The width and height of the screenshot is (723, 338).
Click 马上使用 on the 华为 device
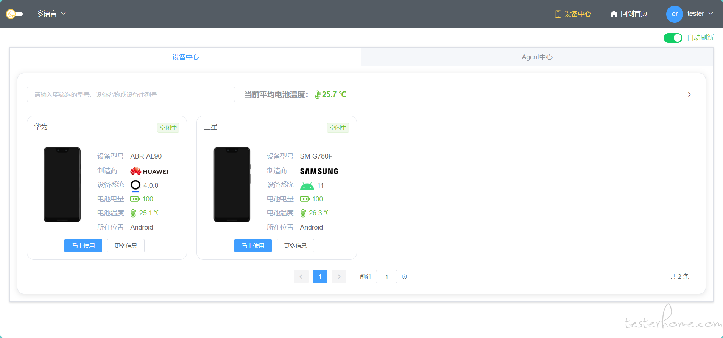coord(83,246)
